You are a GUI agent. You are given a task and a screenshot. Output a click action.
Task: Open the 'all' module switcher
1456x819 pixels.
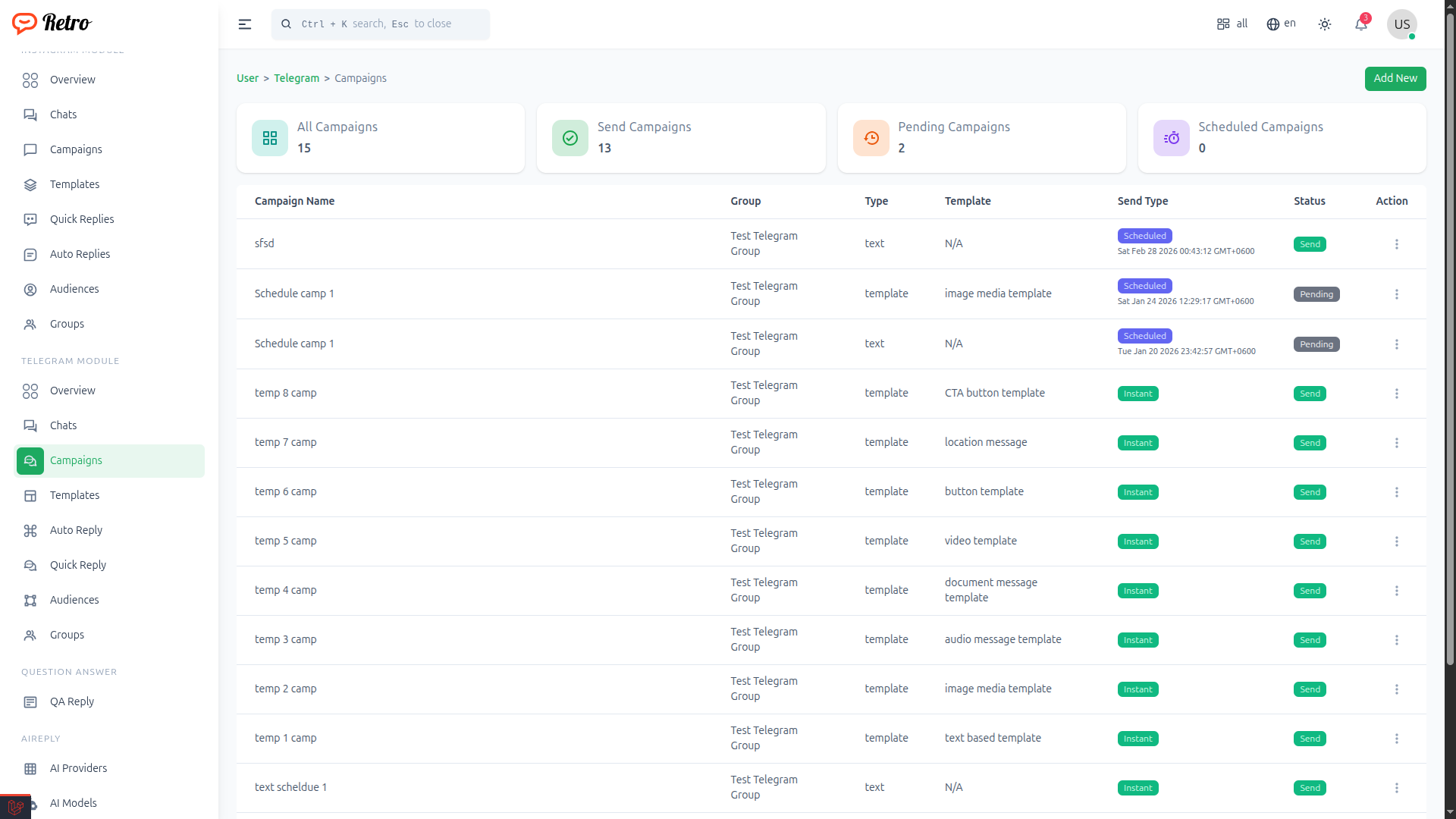pyautogui.click(x=1232, y=24)
